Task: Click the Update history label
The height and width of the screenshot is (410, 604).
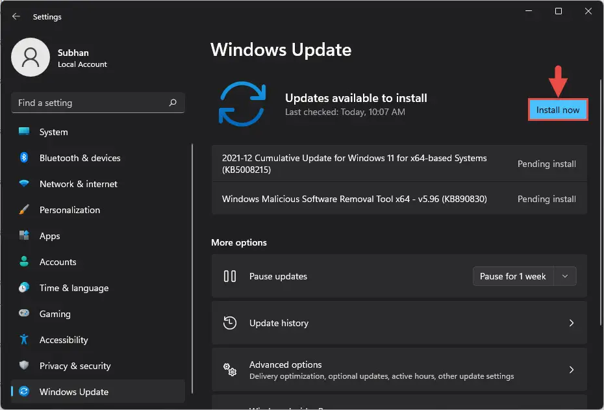Action: point(279,323)
